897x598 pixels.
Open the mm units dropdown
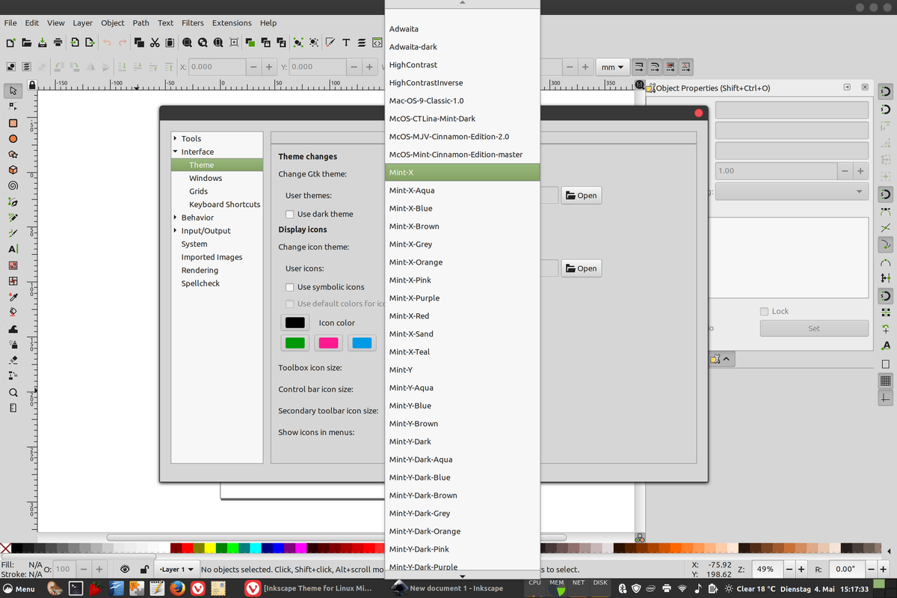(612, 67)
